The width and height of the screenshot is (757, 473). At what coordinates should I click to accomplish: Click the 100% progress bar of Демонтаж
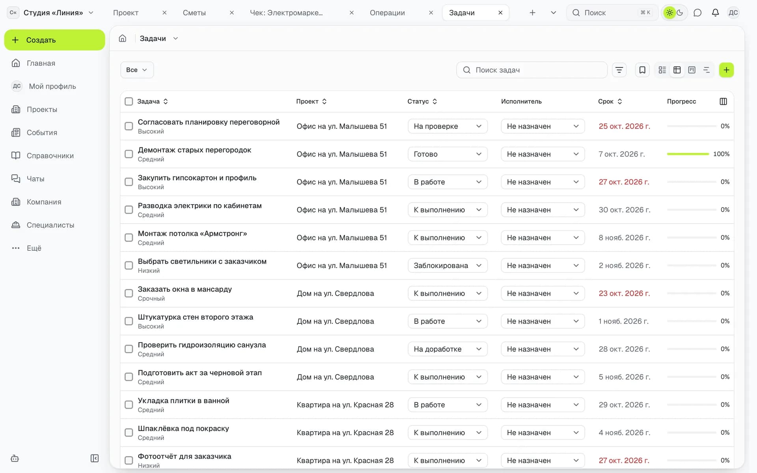click(688, 154)
